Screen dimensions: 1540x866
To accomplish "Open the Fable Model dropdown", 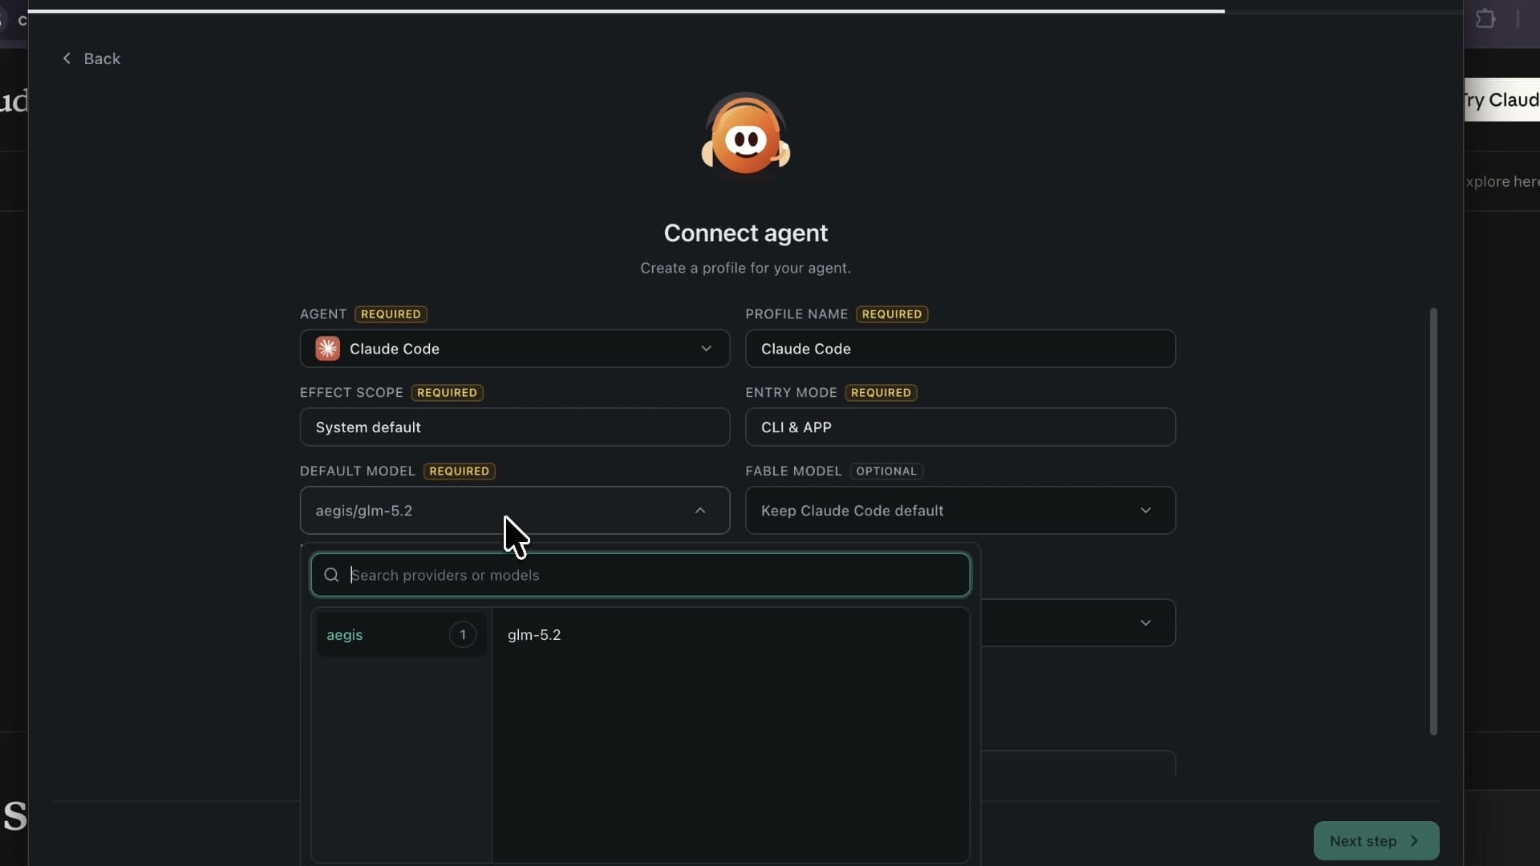I will pos(960,511).
